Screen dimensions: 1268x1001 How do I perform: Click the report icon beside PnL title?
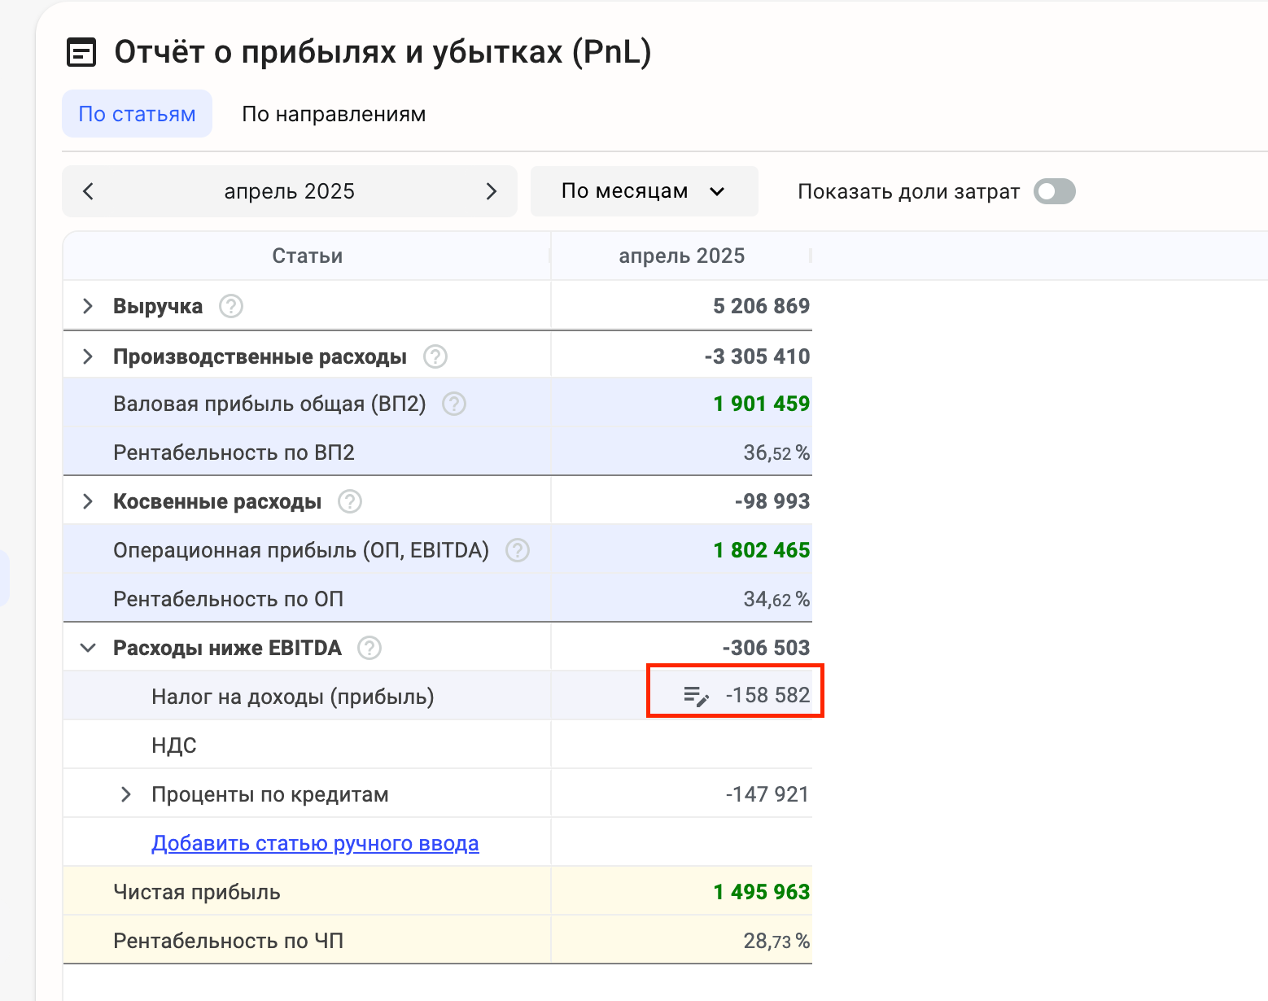[81, 52]
